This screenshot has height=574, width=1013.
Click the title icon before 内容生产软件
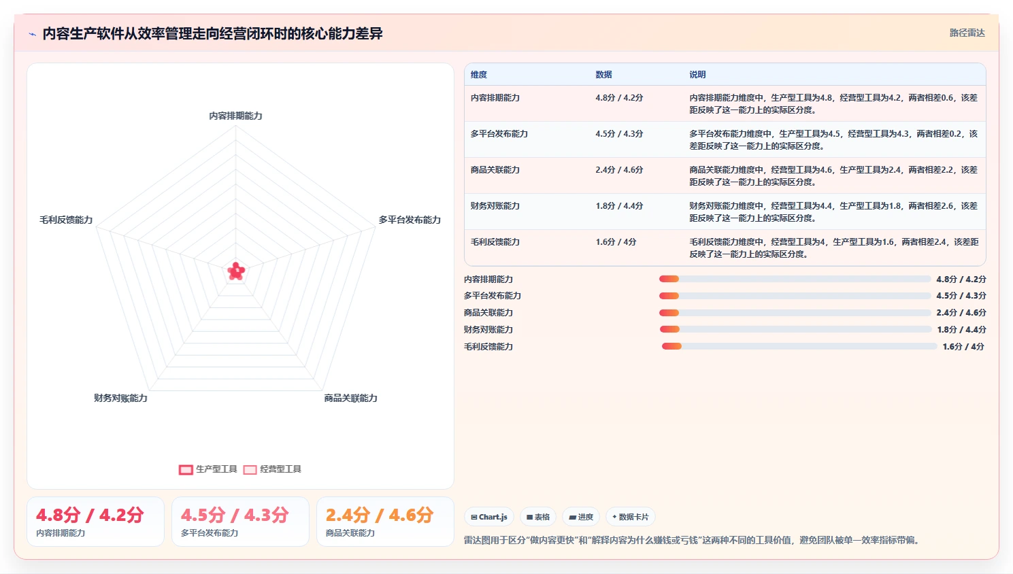(32, 34)
